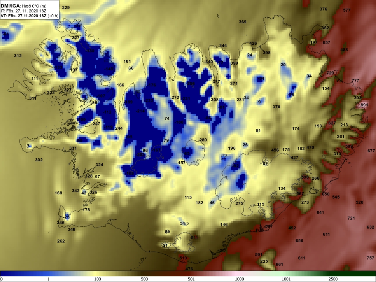Click the map value 225 in bottom sea patch

264,261
